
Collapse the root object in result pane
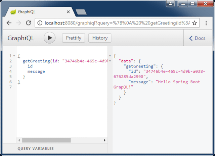[110, 56]
